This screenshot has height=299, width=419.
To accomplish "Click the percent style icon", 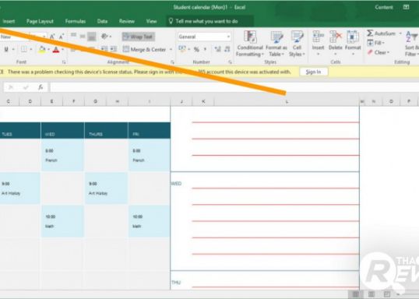I will [196, 49].
